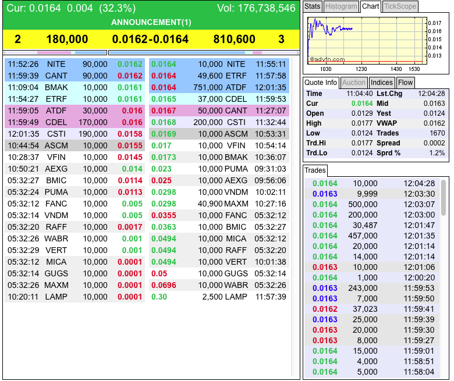Viewport: 454px width, 381px height.
Task: Click ask size 810,600 in yellow bar
Action: [234, 39]
